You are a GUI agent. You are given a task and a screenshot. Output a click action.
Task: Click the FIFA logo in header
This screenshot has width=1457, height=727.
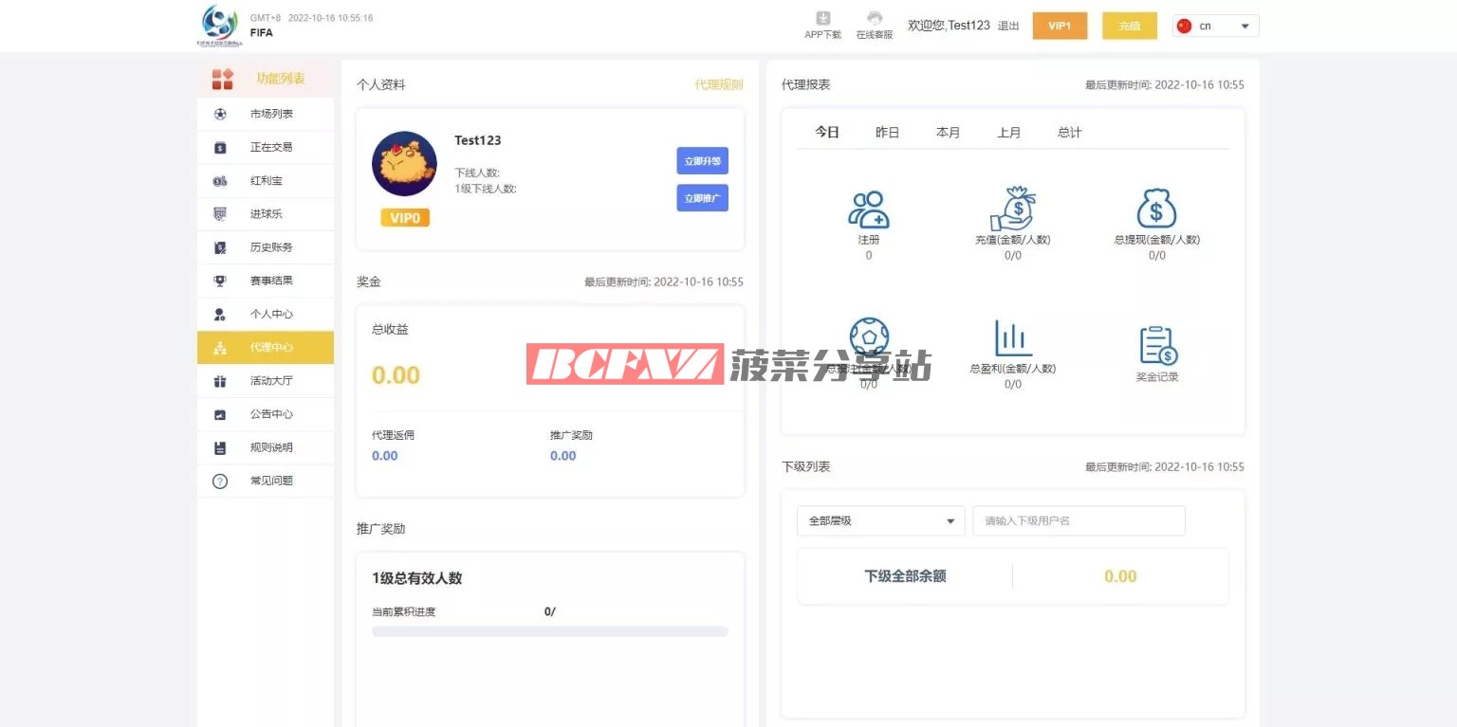[x=219, y=24]
